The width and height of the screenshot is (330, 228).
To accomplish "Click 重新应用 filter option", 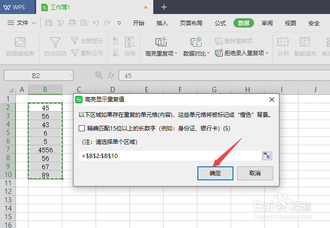I will [x=87, y=53].
